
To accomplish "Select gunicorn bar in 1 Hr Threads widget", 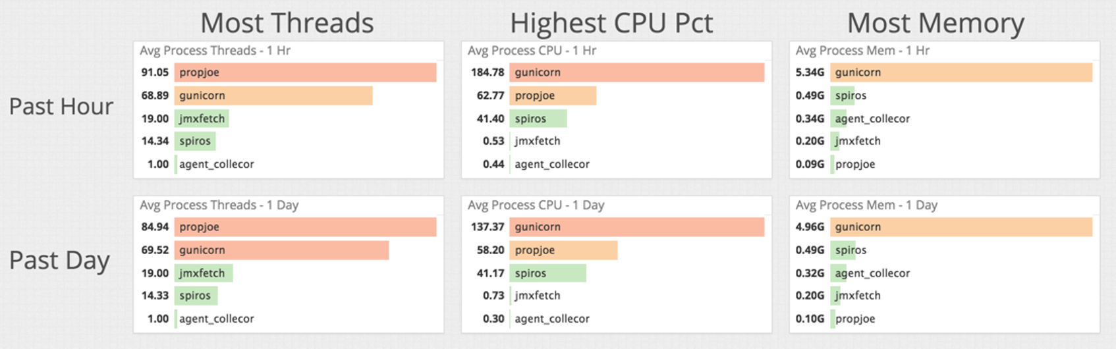I will [x=273, y=95].
